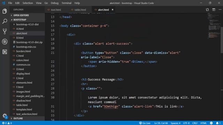Change encoding via UTF-8 status item

(186, 123)
